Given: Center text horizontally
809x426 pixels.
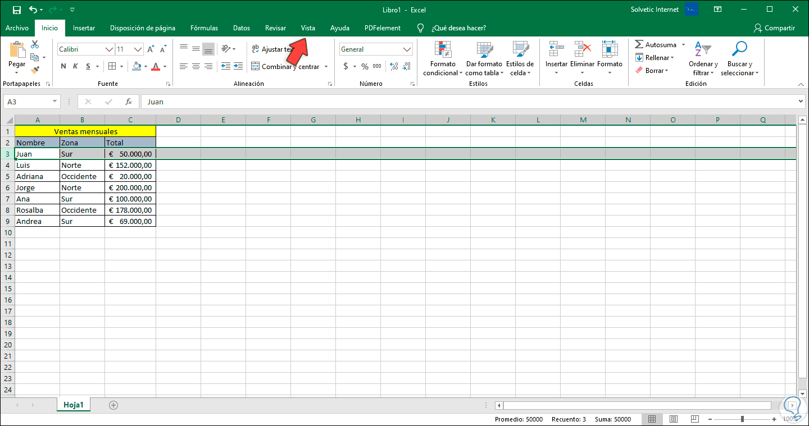Looking at the screenshot, I should tap(196, 66).
